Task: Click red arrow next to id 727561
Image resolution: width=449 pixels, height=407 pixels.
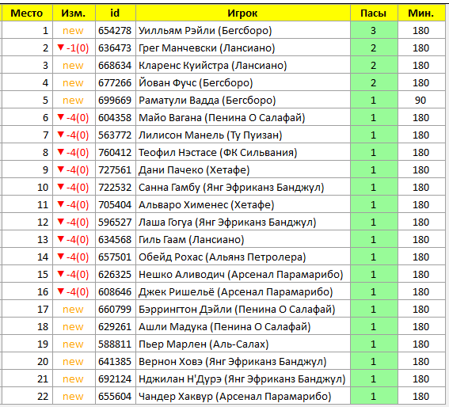Action: coord(60,169)
